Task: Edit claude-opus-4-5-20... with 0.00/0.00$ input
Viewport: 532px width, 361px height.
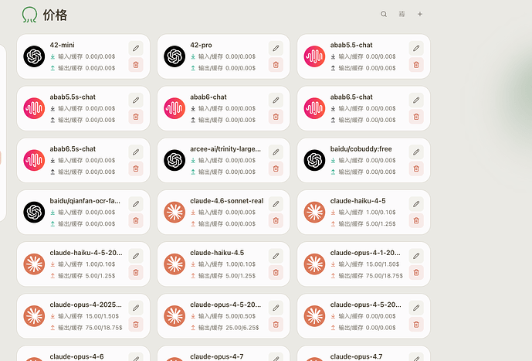Action: tap(416, 308)
